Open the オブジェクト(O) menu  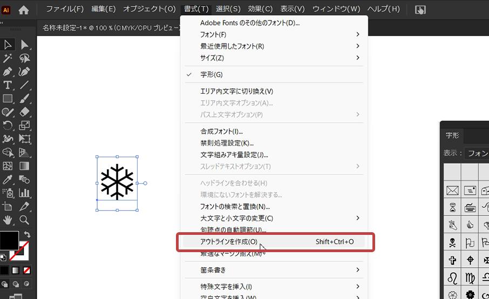pyautogui.click(x=150, y=9)
